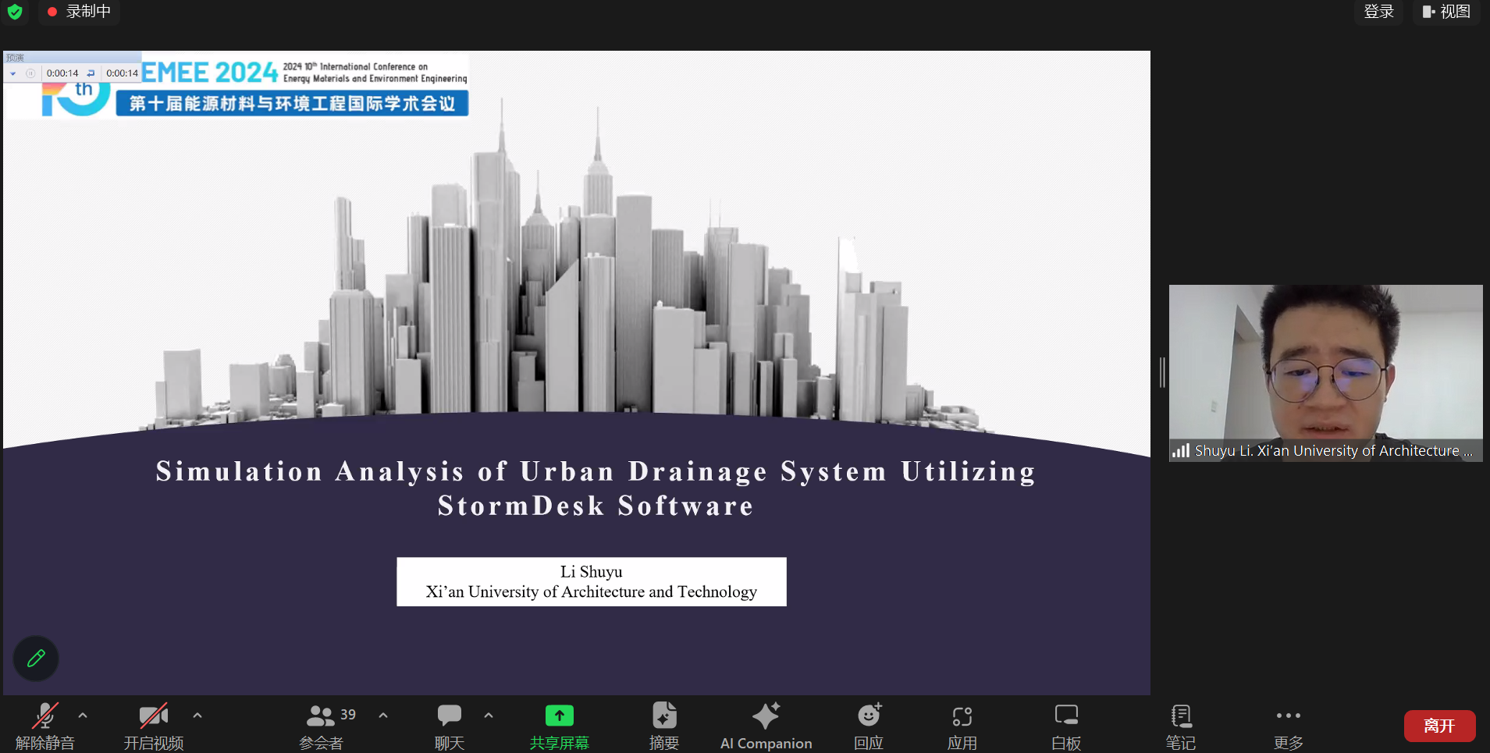The image size is (1490, 753).
Task: Click the repeat-slide timing arrow icon
Action: point(91,73)
